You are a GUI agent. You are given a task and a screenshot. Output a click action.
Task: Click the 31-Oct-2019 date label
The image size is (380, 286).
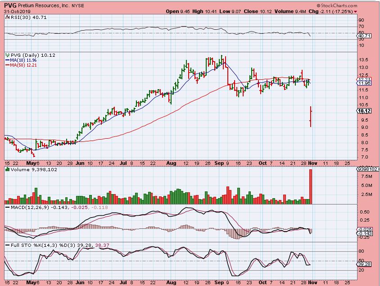(18, 12)
